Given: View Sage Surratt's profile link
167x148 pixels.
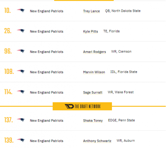Looking at the screenshot, I should tap(93, 93).
